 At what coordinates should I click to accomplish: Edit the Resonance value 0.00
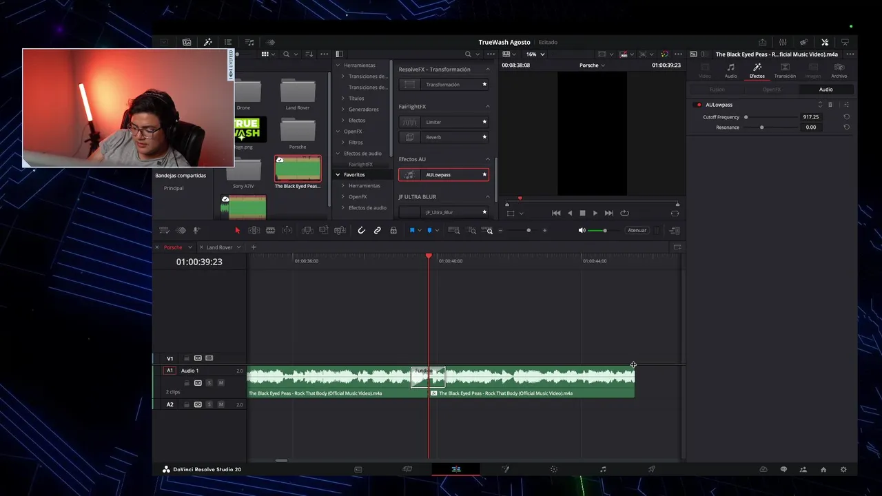pos(811,127)
